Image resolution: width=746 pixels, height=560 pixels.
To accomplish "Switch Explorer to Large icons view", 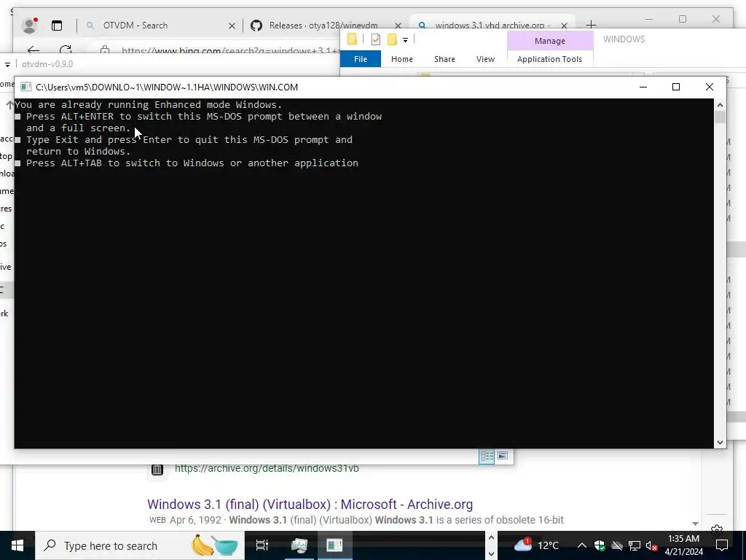I will click(503, 456).
